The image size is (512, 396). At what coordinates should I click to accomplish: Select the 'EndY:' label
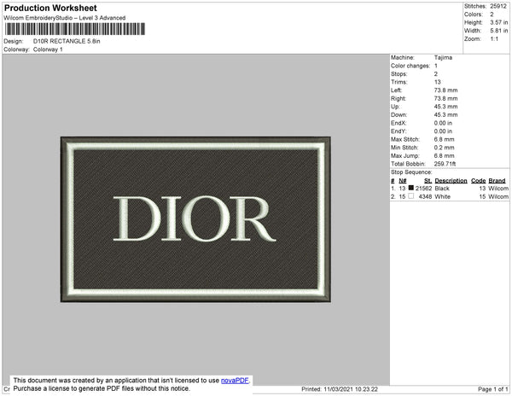pos(399,131)
